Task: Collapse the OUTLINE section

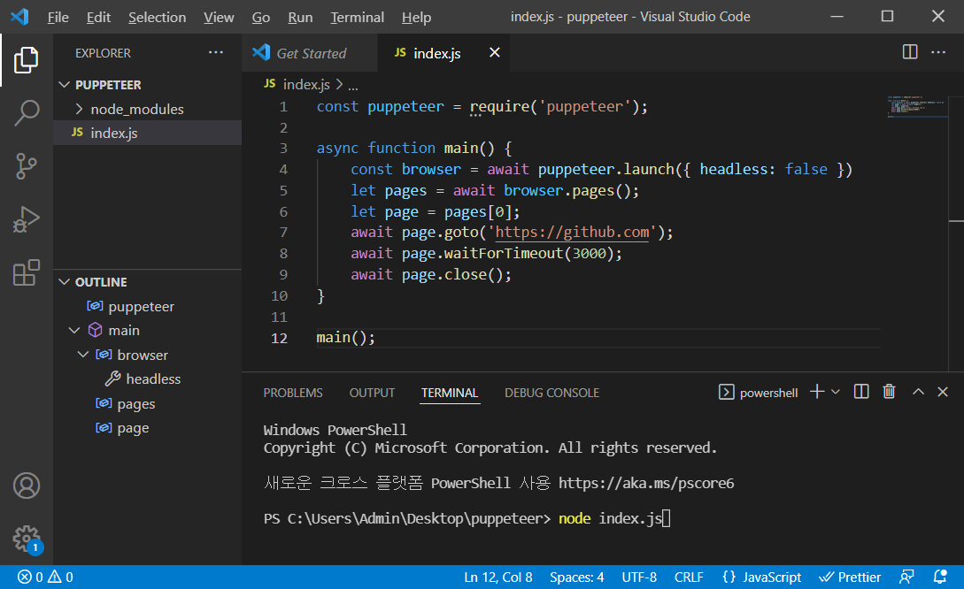Action: click(65, 282)
